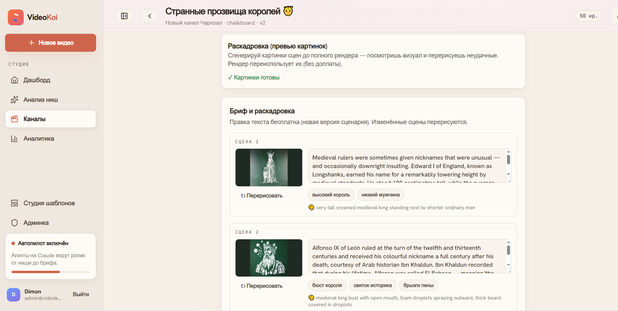Click the Новое видео button
This screenshot has height=311, width=618.
pyautogui.click(x=50, y=43)
